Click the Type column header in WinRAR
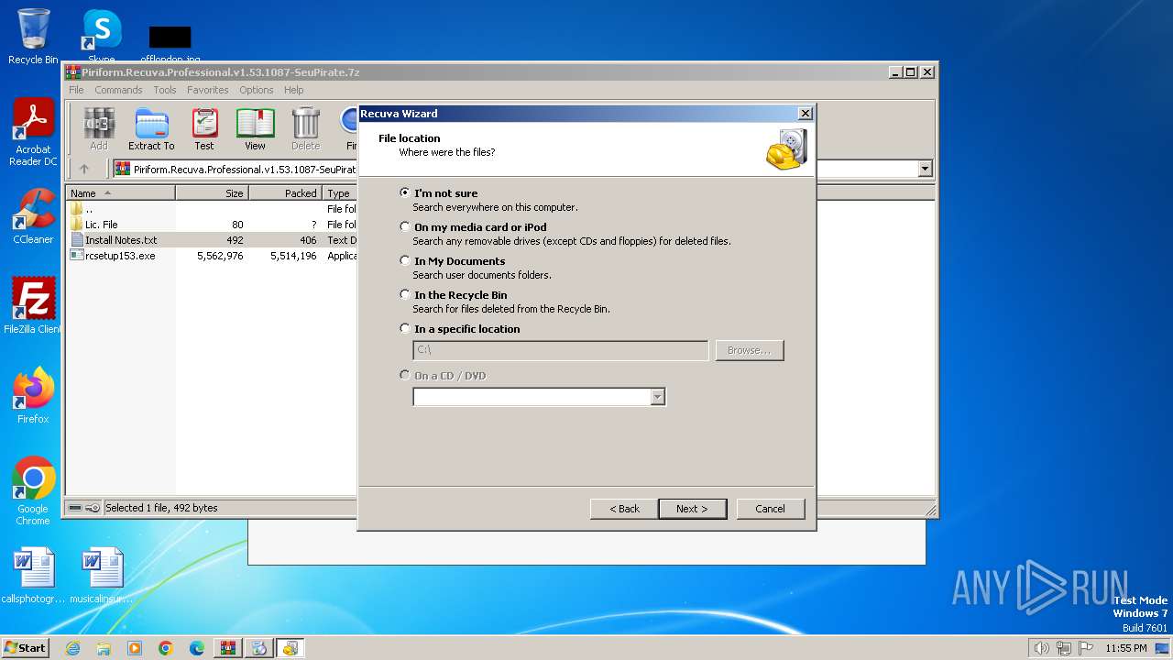Screen dimensions: 1173x660 (340, 193)
